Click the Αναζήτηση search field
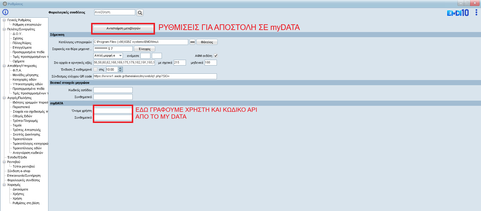The image size is (481, 211). [x=115, y=12]
